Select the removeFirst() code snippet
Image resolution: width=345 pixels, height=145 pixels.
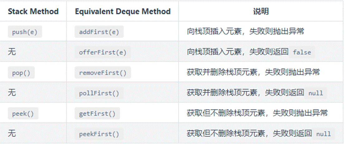coord(103,73)
